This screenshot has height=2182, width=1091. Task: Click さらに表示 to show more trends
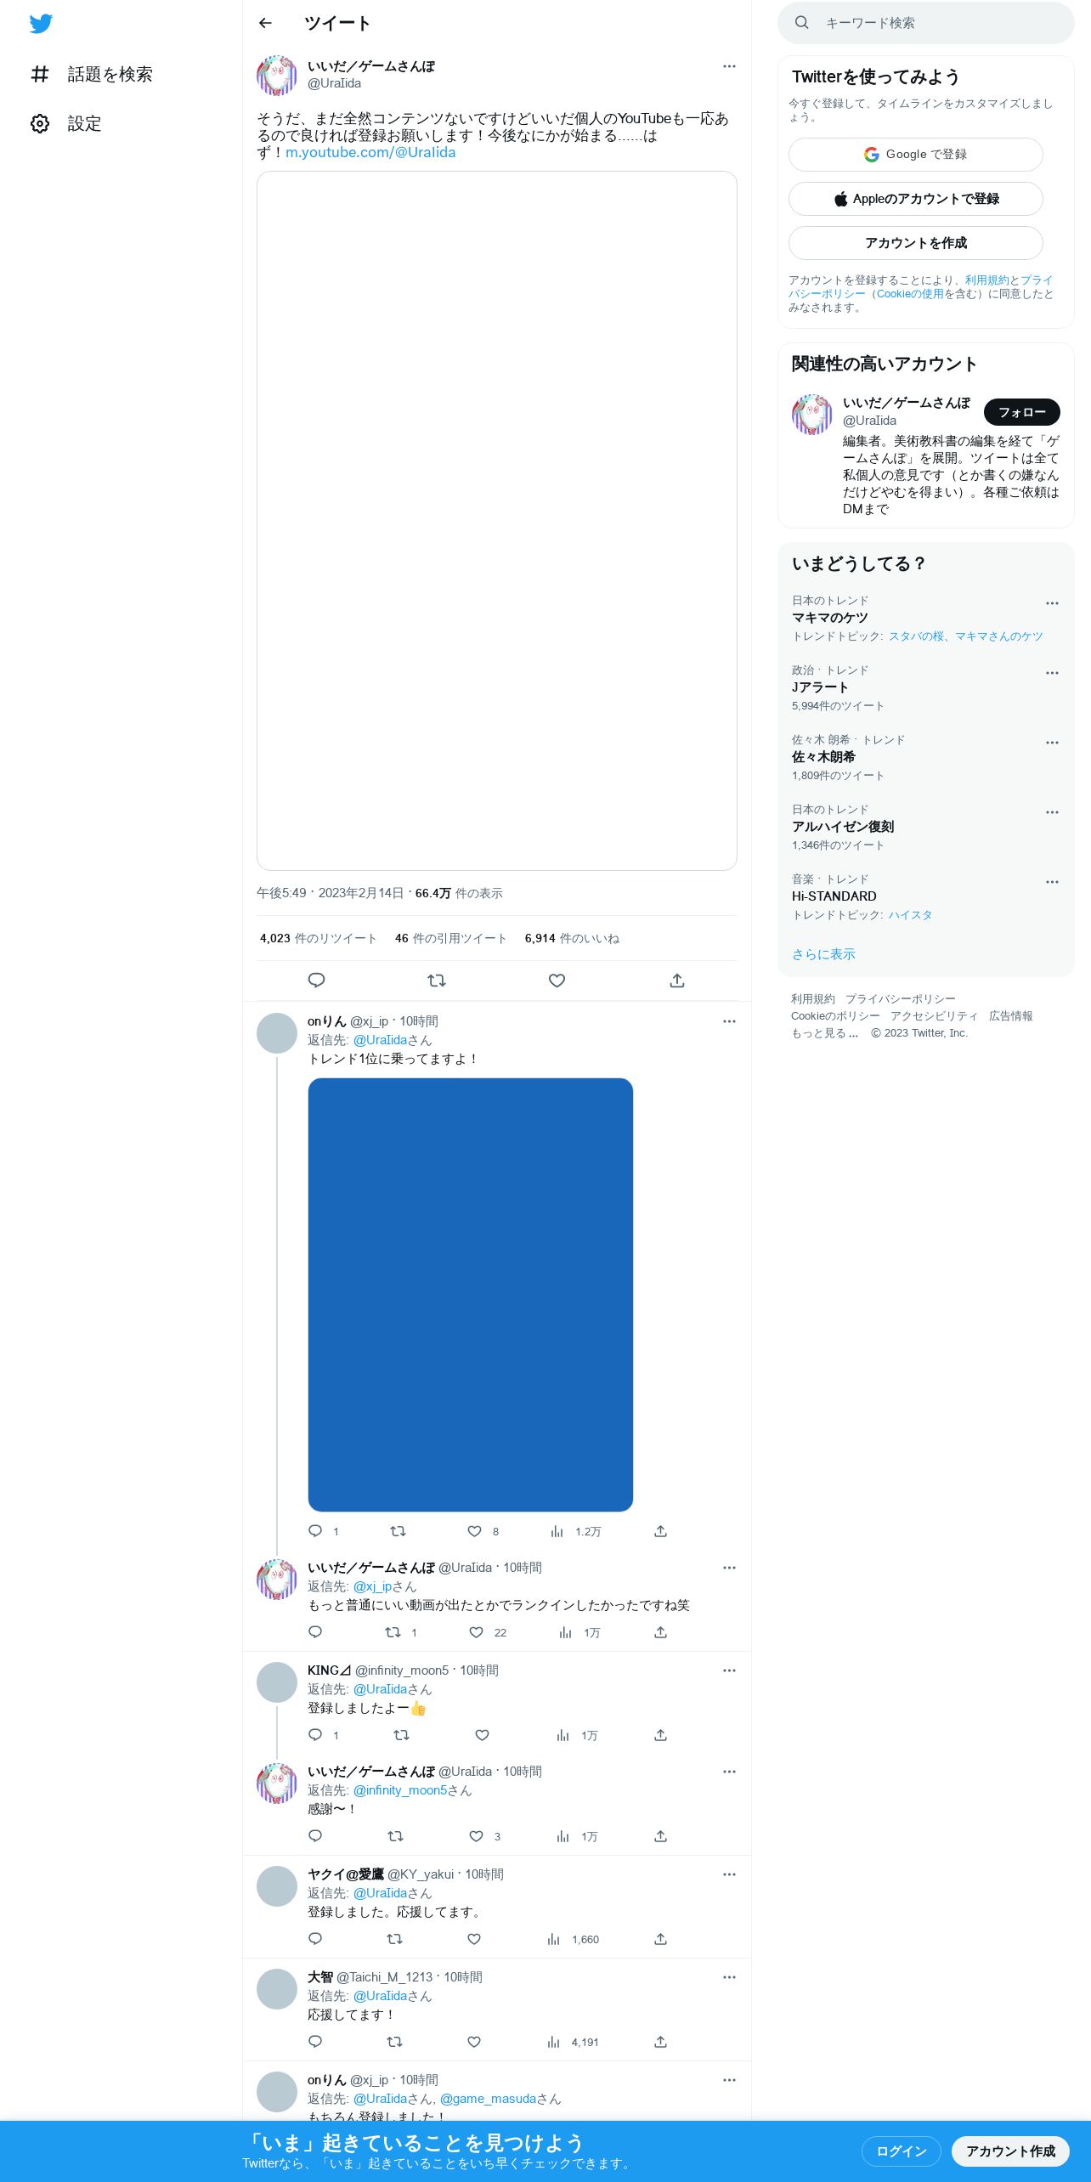[823, 954]
